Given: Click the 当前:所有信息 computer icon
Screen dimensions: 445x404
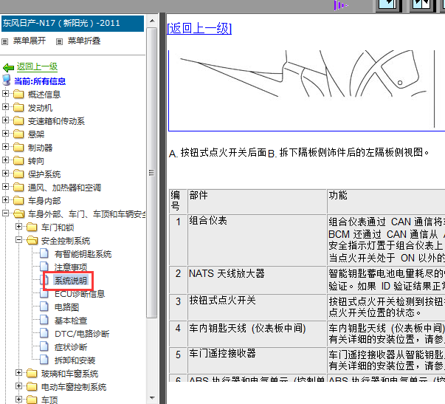Looking at the screenshot, I should 7,81.
